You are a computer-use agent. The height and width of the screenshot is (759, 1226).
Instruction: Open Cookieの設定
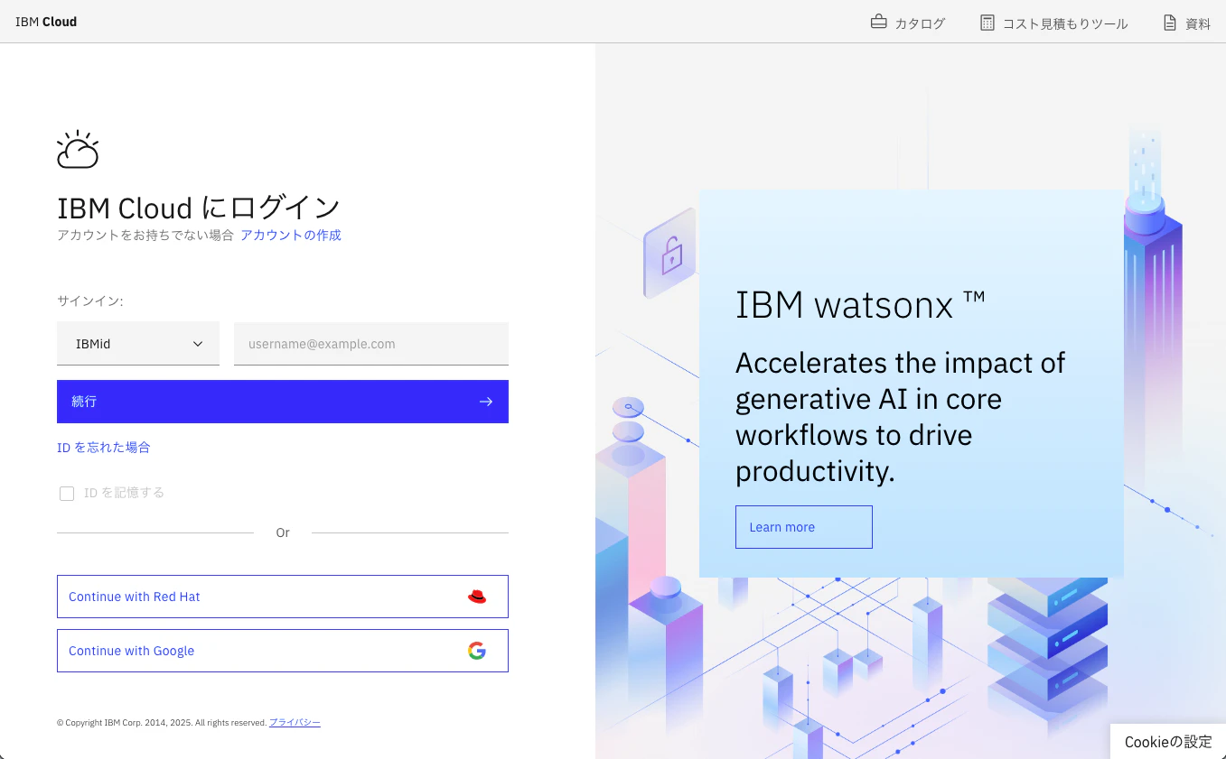[1168, 742]
